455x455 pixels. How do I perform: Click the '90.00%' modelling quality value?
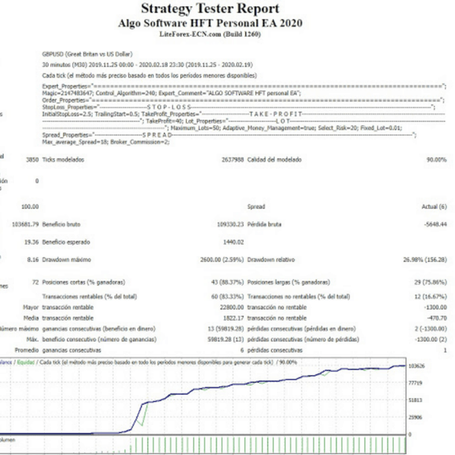436,159
